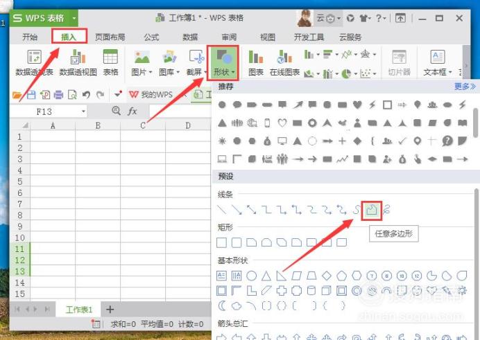Open the help question mark dropdown
The image size is (480, 340).
pyautogui.click(x=381, y=18)
